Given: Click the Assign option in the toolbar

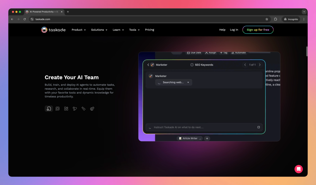Looking at the screenshot, I should 210,53.
